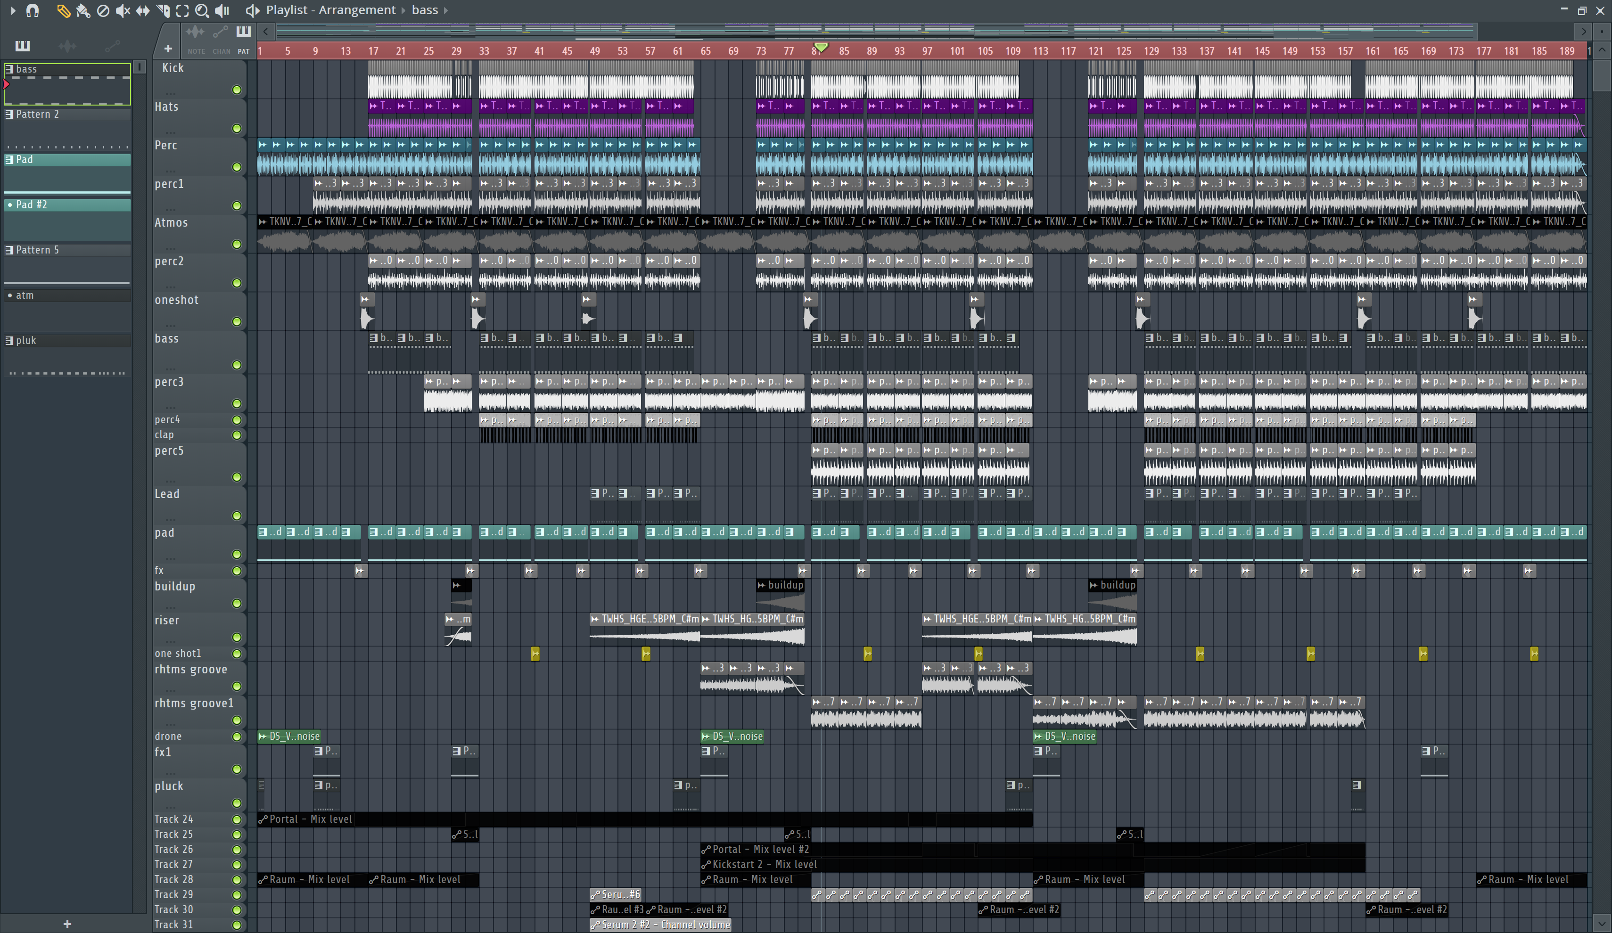Viewport: 1612px width, 933px height.
Task: Select Pad #2 pattern in picker
Action: pos(67,219)
